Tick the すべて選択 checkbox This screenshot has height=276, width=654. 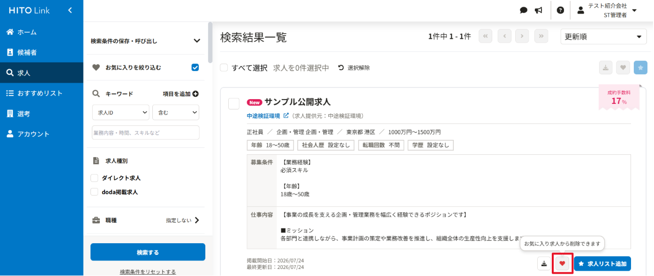[224, 68]
